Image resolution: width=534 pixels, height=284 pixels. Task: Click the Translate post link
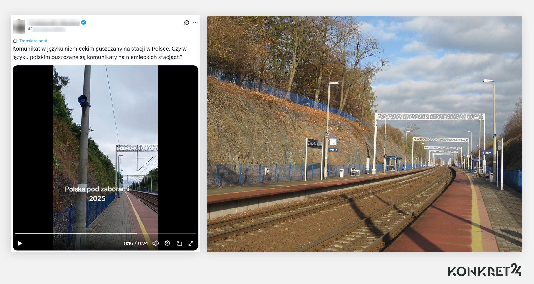click(33, 41)
